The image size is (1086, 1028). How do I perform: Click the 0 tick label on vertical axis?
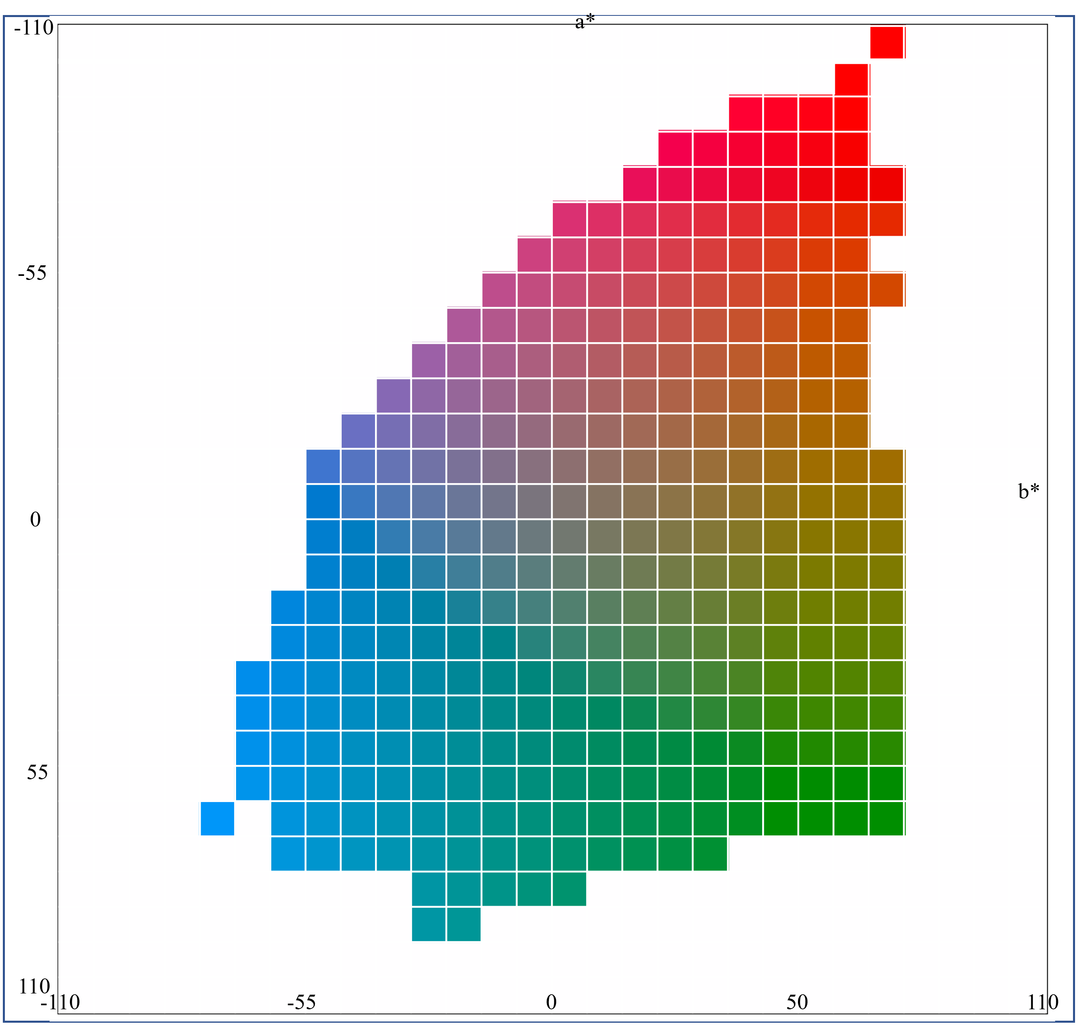[35, 519]
